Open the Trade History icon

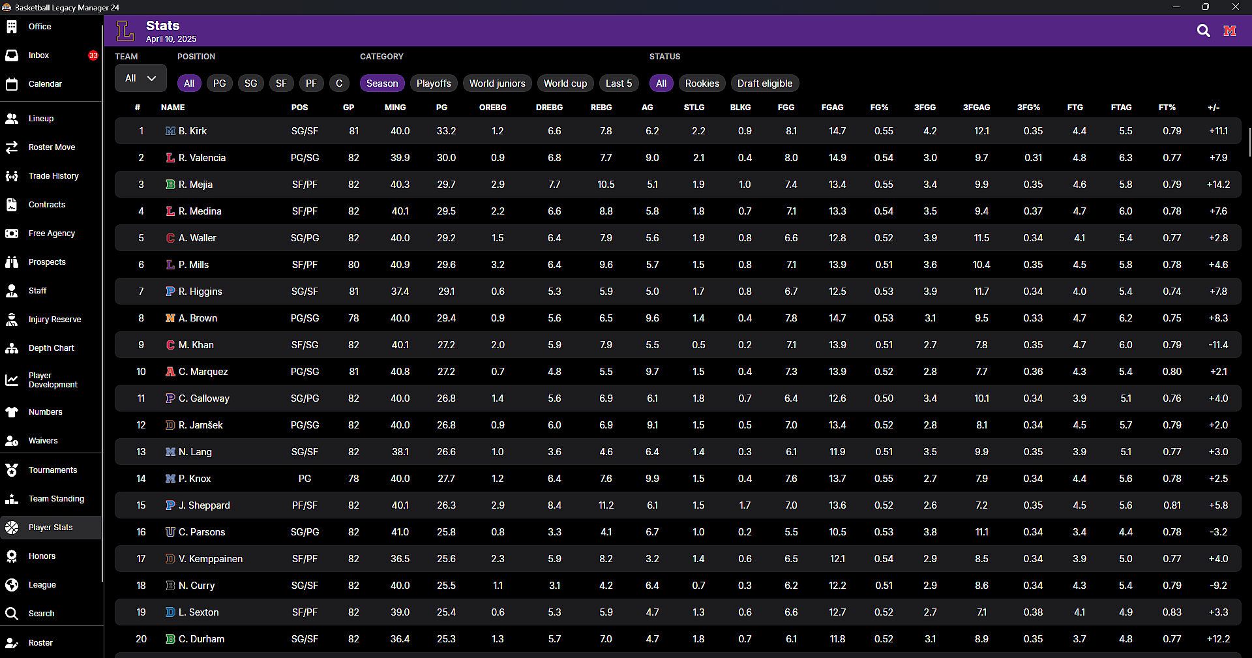12,176
